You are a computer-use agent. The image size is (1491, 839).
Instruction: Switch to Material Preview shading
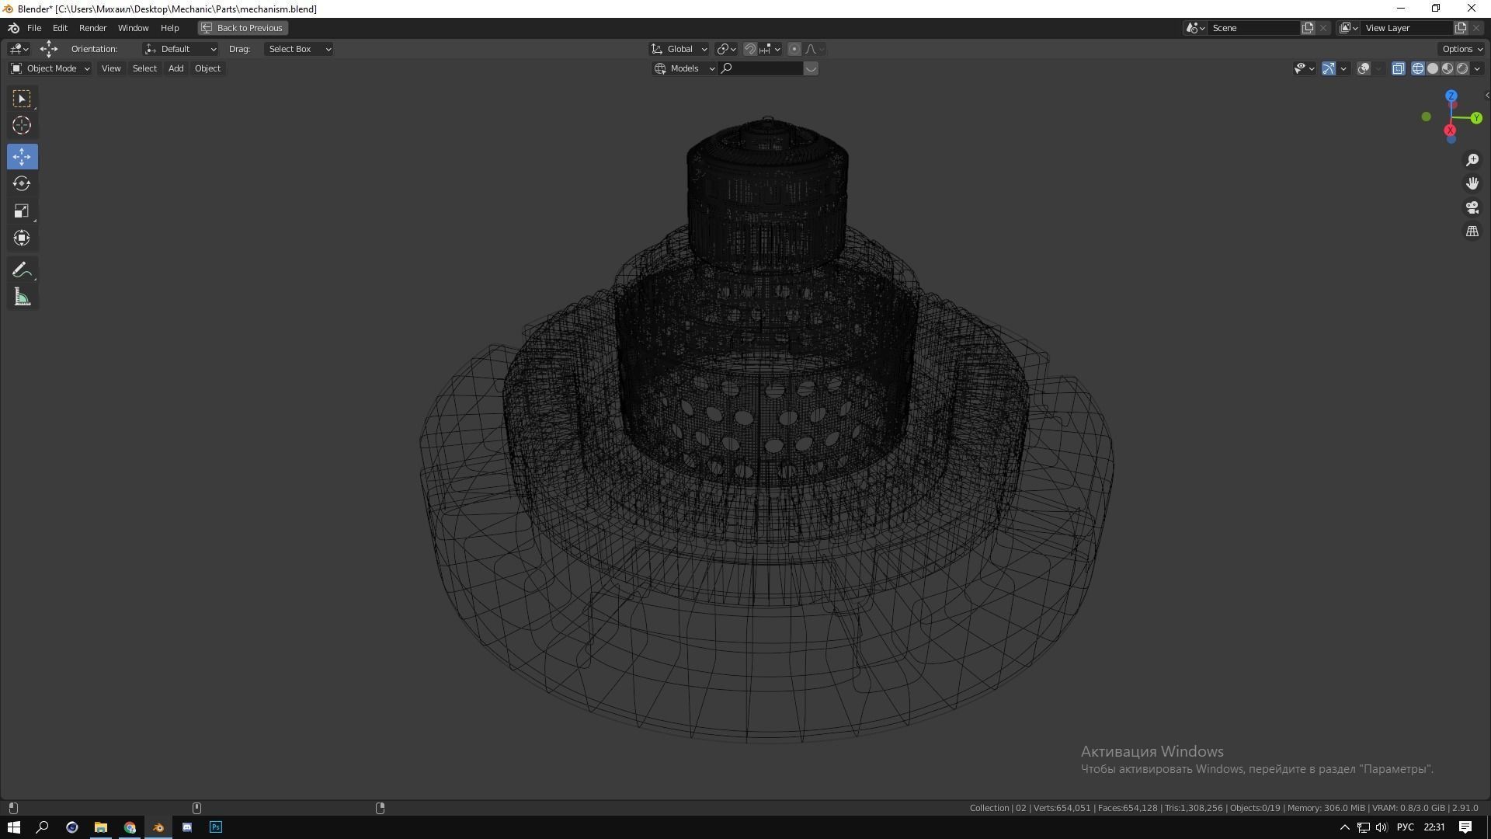1448,68
